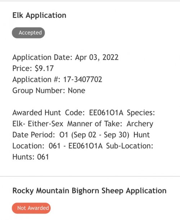Click the divider above the Bighorn Sheep section
180x220 pixels.
click(x=90, y=176)
